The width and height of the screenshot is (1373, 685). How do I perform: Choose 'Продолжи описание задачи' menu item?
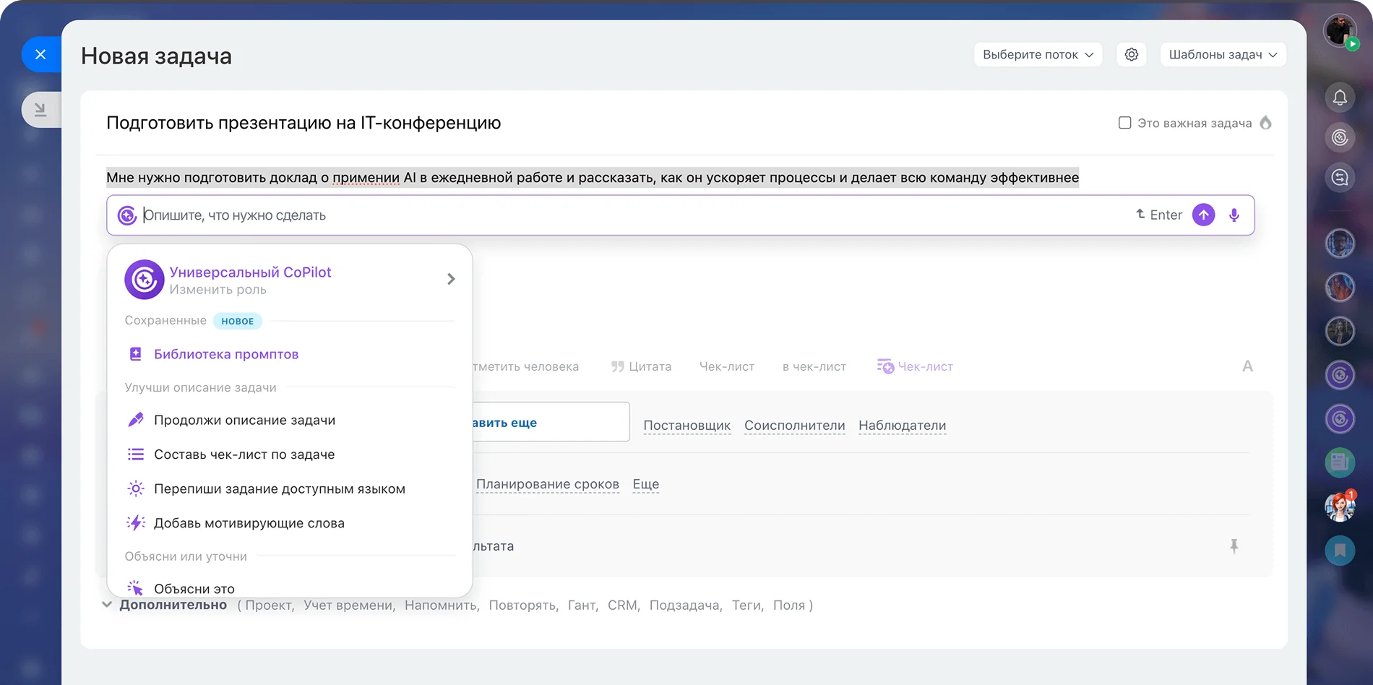[x=244, y=421]
